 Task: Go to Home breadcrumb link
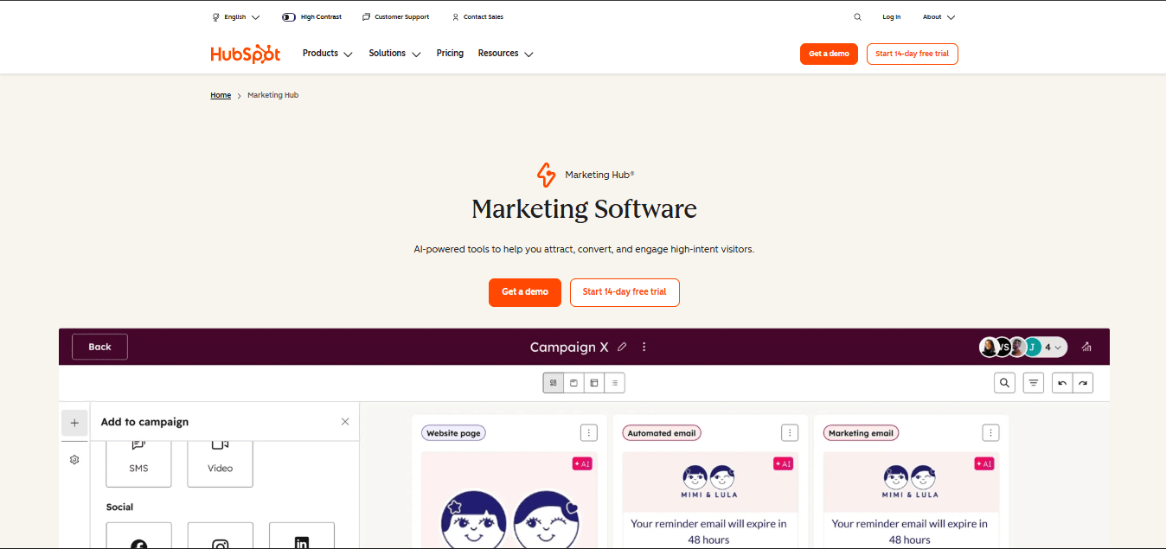[x=221, y=95]
